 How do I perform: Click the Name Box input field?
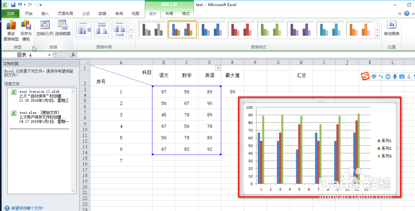click(25, 55)
